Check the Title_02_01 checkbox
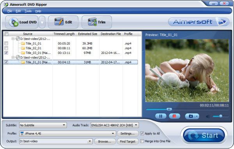This screenshot has width=234, height=149. click(6, 48)
